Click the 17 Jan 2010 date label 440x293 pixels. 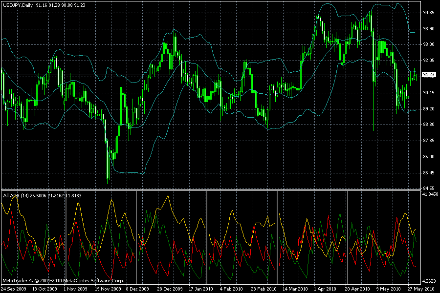200,289
